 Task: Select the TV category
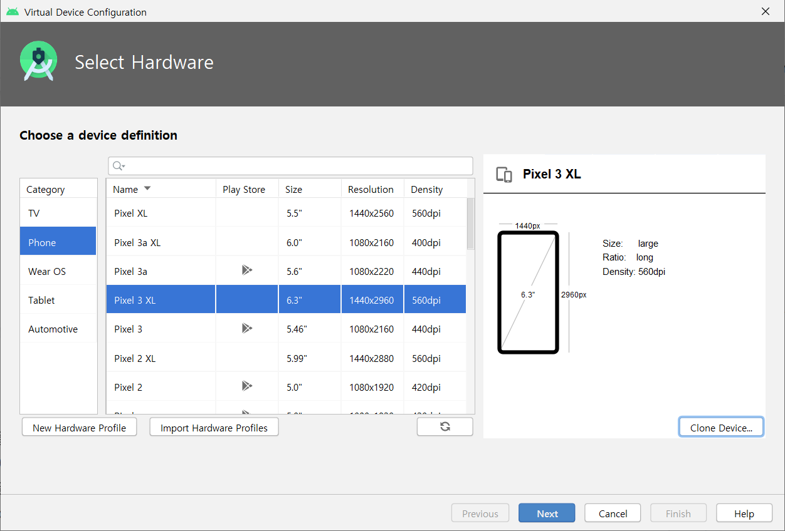click(58, 213)
